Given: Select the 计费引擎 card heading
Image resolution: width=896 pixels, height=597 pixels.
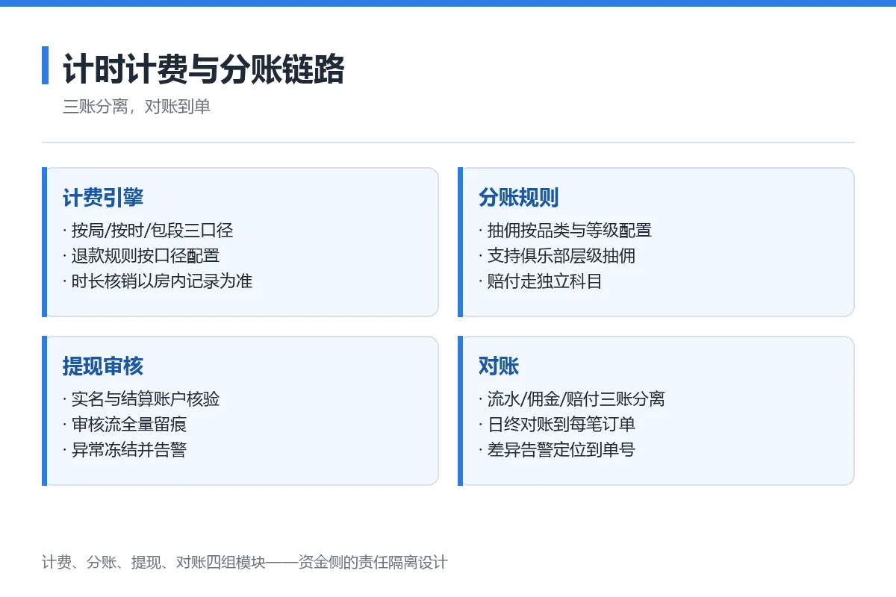Looking at the screenshot, I should (x=103, y=198).
